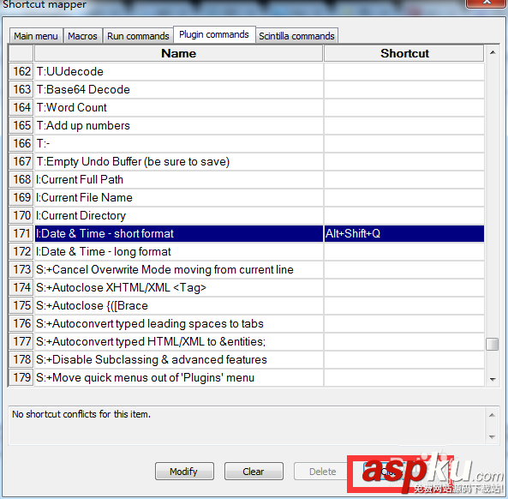The width and height of the screenshot is (508, 499).
Task: Select row T:Add up numbers
Action: click(x=247, y=125)
